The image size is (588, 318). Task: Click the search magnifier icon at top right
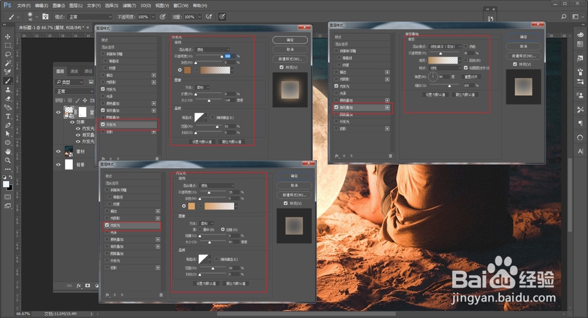[564, 16]
